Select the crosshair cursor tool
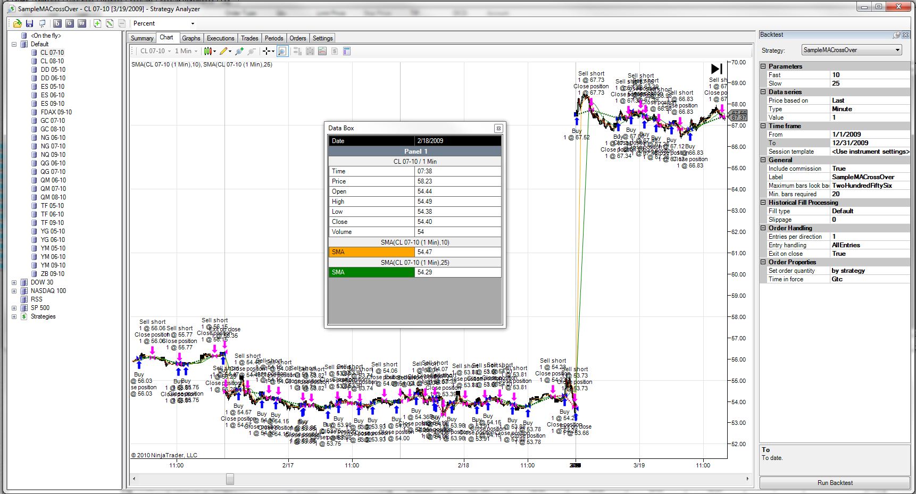This screenshot has width=916, height=494. pyautogui.click(x=267, y=51)
